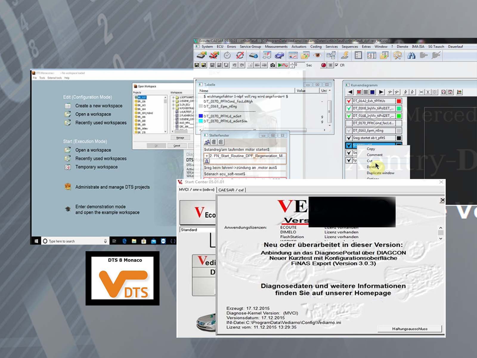
Task: Click the red crossed-box icon in Kurvendiagramm toolbar
Action: tap(359, 92)
